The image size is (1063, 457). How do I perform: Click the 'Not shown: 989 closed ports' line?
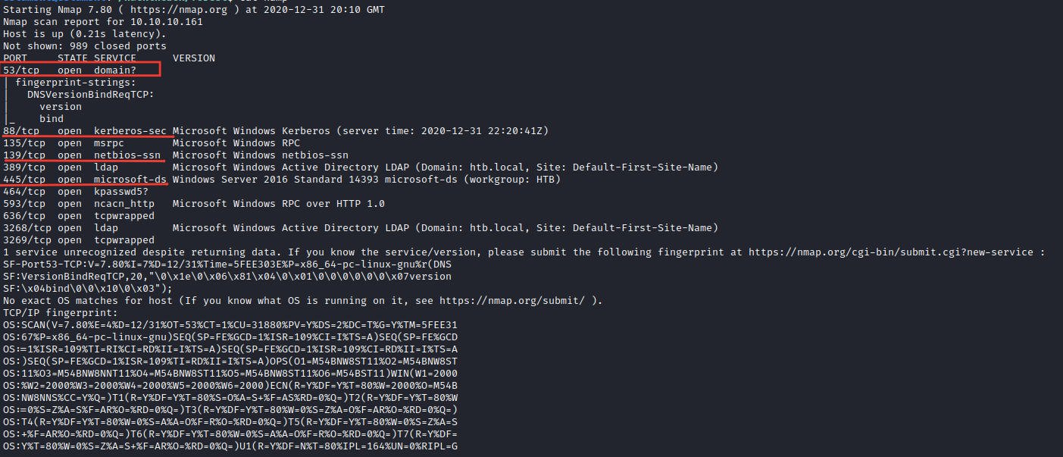pyautogui.click(x=85, y=45)
